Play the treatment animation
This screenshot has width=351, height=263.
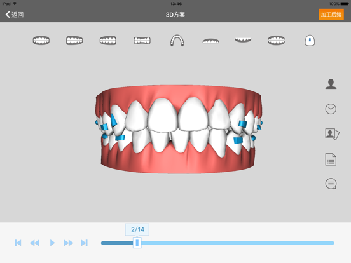click(52, 243)
